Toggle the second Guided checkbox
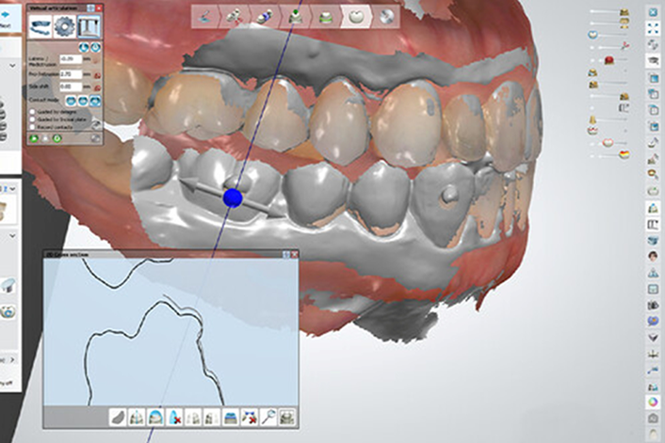This screenshot has width=665, height=443. click(33, 118)
